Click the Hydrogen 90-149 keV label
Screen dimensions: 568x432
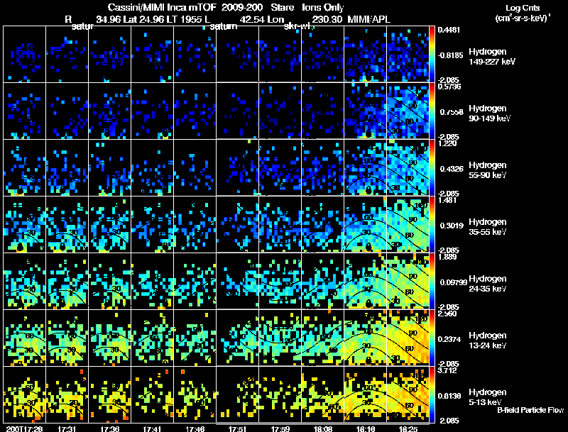(x=489, y=113)
